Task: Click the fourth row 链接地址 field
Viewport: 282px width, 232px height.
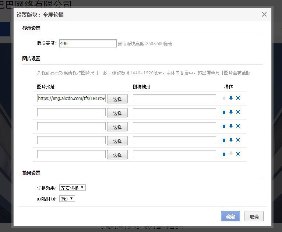Action: [174, 140]
